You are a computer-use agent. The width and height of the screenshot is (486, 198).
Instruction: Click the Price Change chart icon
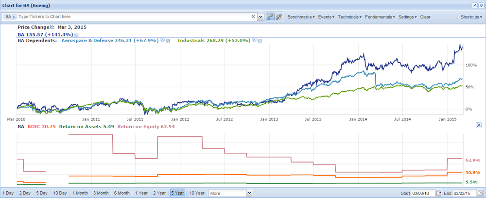(52, 27)
